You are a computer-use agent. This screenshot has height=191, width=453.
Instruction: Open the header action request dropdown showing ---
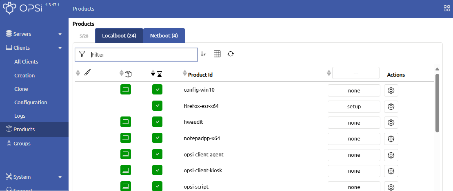pyautogui.click(x=356, y=73)
